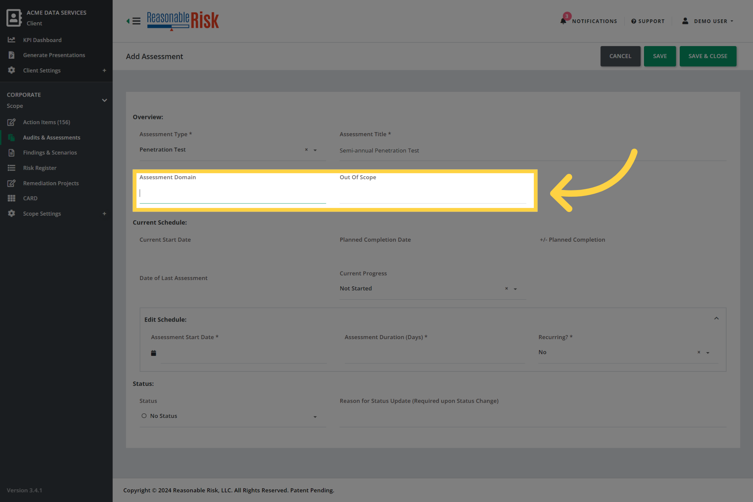The height and width of the screenshot is (502, 753).
Task: Click Client Settings gear icon
Action: click(x=12, y=70)
